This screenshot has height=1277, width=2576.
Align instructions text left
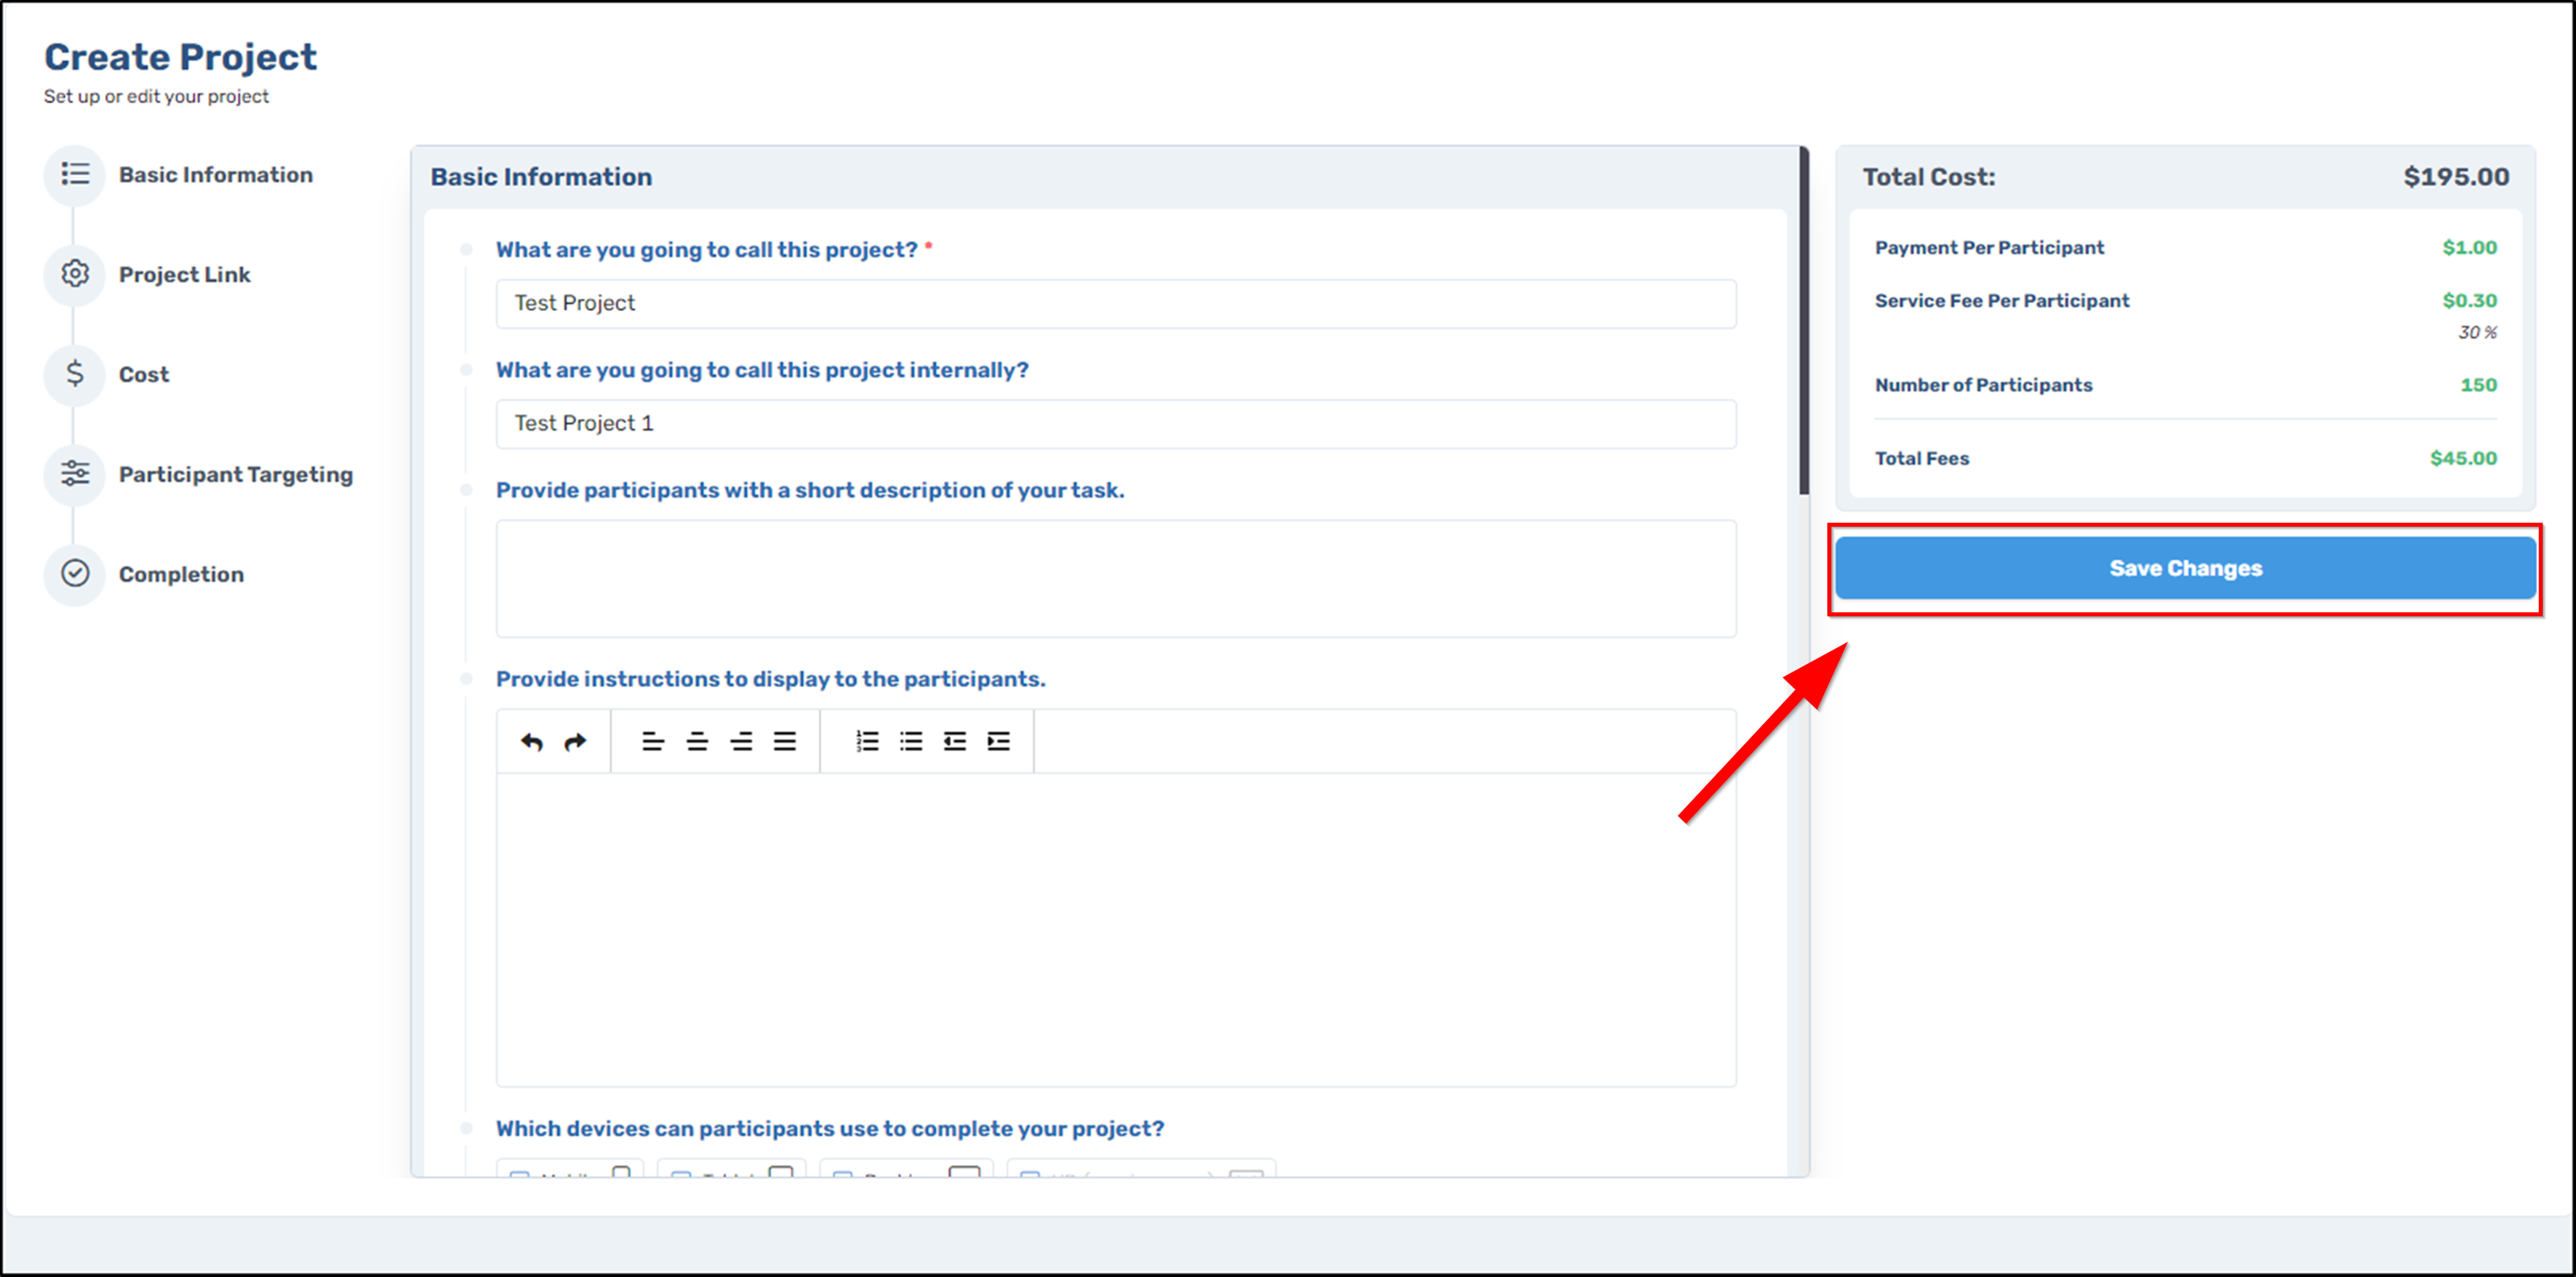(x=653, y=741)
